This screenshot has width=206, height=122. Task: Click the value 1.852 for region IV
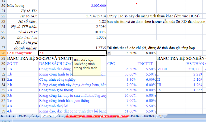tap(198, 90)
